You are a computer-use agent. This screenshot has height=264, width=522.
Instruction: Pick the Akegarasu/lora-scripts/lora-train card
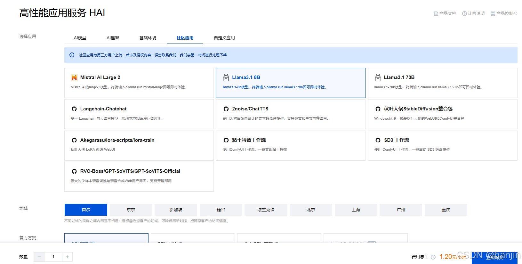click(139, 146)
